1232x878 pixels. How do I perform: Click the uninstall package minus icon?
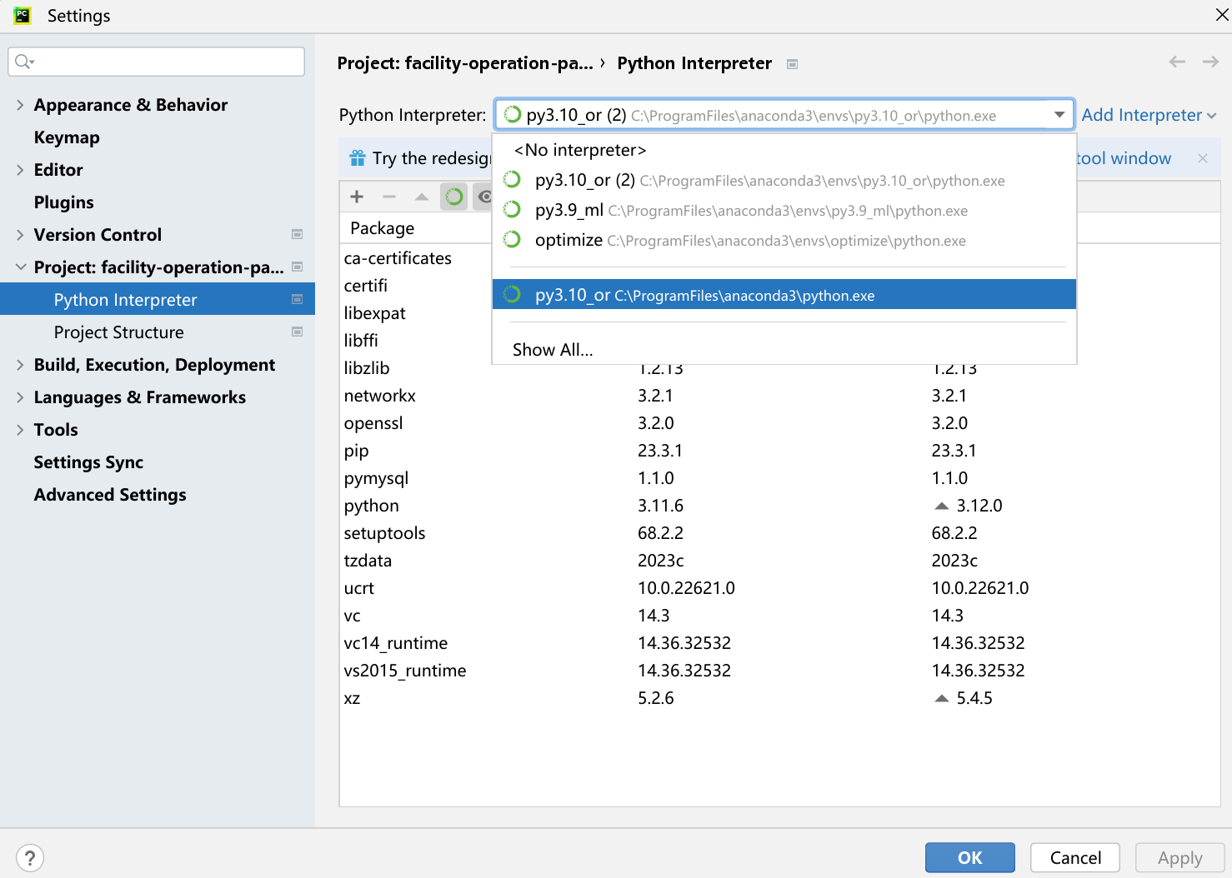coord(389,197)
